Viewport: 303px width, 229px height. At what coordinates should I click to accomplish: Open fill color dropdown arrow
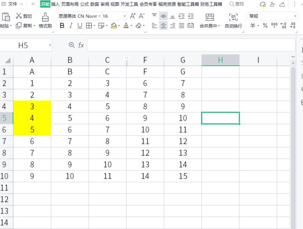[119, 25]
